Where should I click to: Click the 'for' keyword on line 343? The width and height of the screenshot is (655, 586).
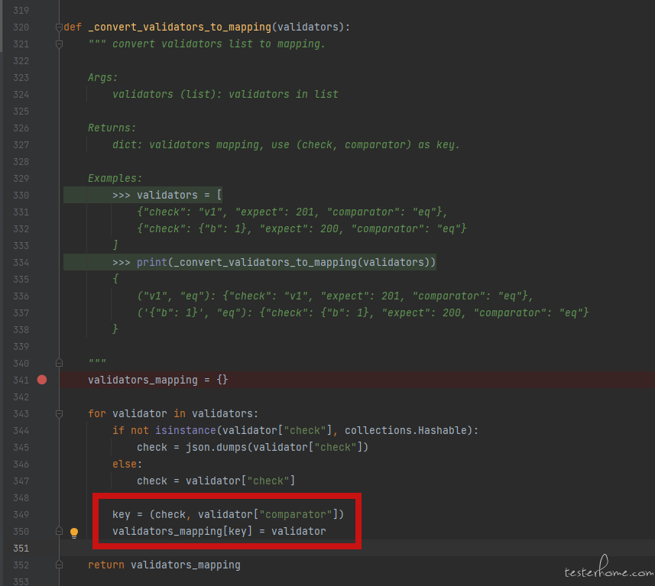click(x=97, y=413)
